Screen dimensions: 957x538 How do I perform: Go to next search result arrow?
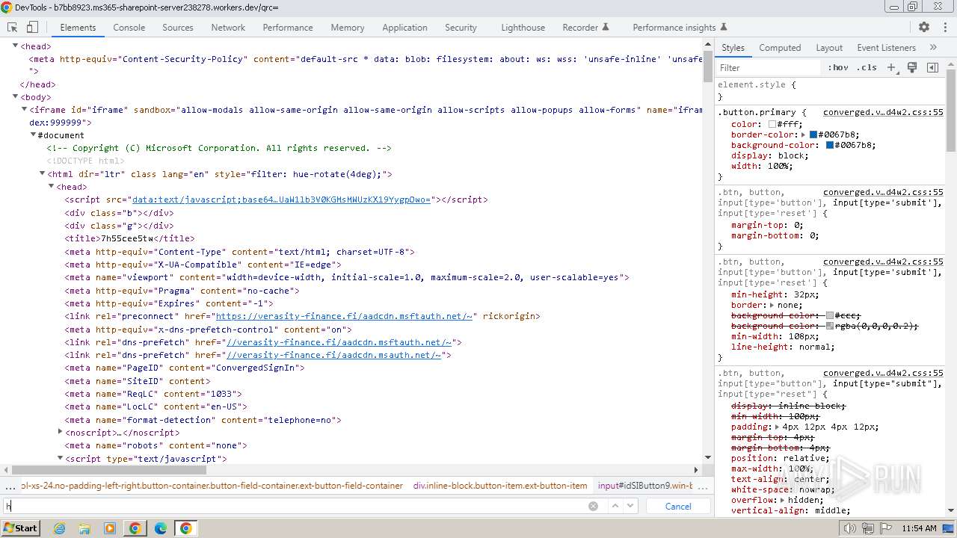(x=631, y=506)
